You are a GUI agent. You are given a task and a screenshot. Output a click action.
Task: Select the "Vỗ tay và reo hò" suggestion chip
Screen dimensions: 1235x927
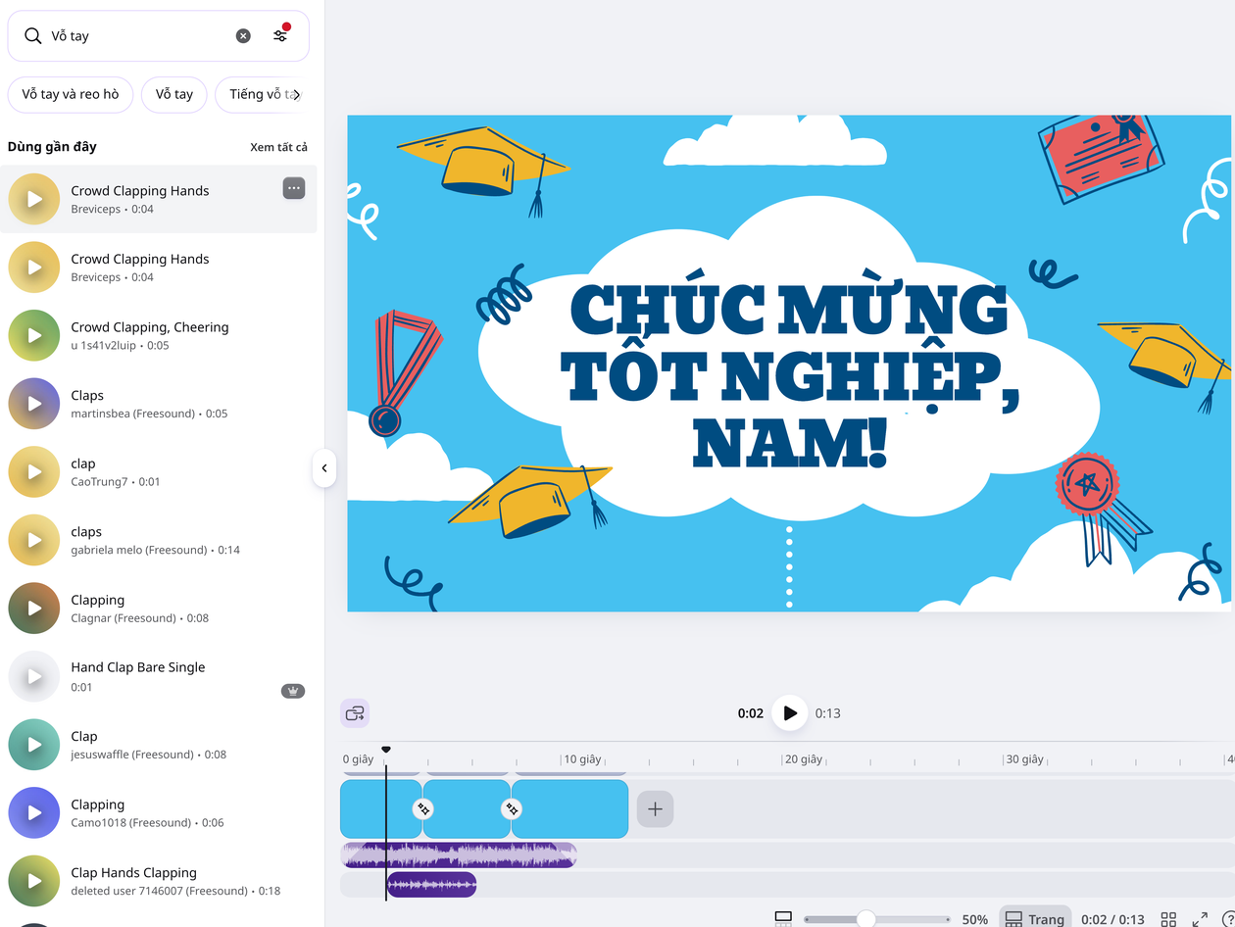pyautogui.click(x=71, y=95)
